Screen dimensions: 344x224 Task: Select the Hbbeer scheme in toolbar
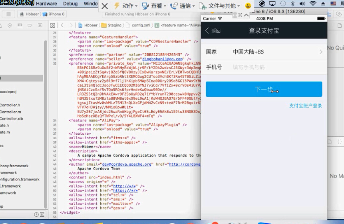[x=30, y=14]
